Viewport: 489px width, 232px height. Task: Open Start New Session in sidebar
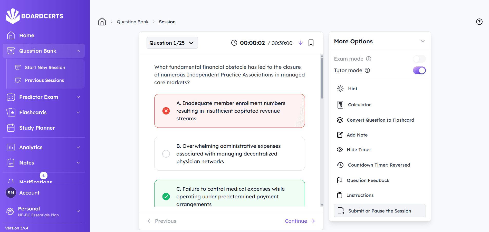[45, 67]
